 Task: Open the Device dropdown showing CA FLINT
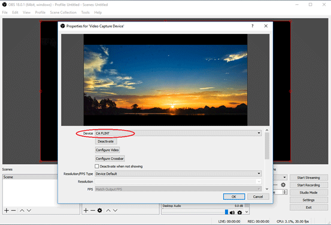click(x=178, y=133)
